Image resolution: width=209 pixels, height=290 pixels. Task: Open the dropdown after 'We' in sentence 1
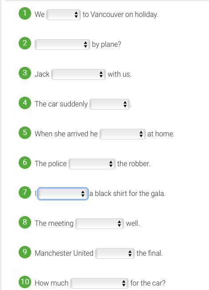pos(64,15)
